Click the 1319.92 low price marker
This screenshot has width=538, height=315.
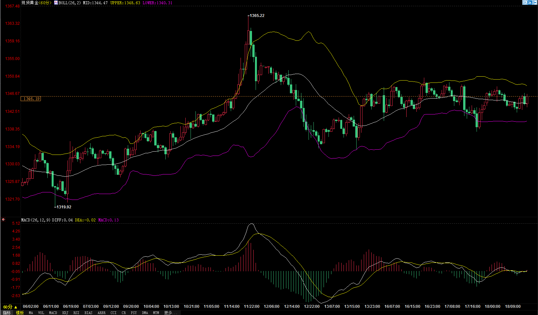tap(63, 207)
